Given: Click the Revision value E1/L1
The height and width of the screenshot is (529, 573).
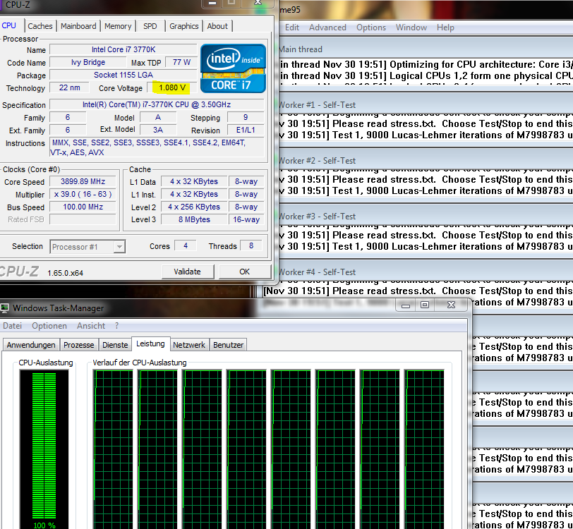Looking at the screenshot, I should pos(246,130).
